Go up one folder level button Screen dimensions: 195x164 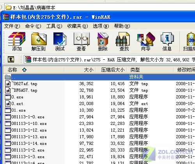(11, 59)
